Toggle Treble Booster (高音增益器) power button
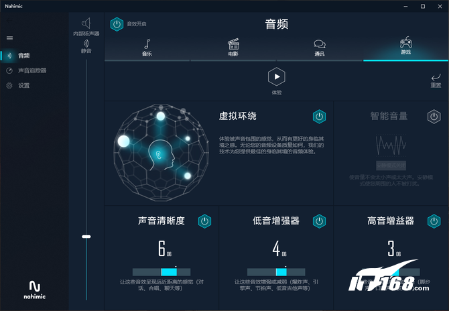The height and width of the screenshot is (311, 449). pos(434,221)
